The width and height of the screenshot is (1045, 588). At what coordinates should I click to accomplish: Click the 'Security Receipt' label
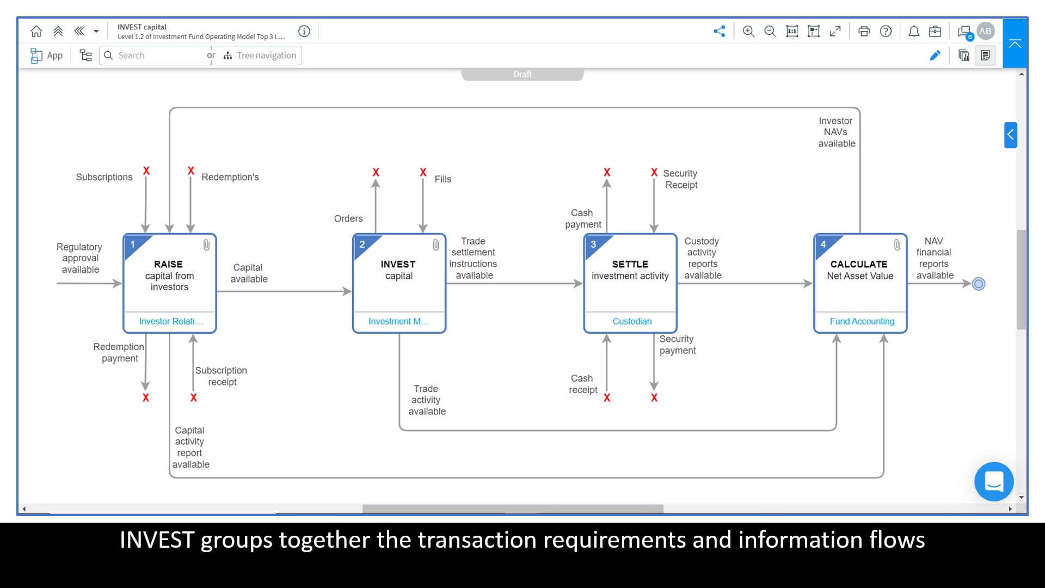coord(680,179)
